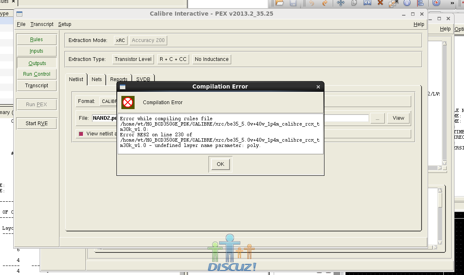Click the Run PEX button
This screenshot has width=464, height=275.
coord(36,105)
